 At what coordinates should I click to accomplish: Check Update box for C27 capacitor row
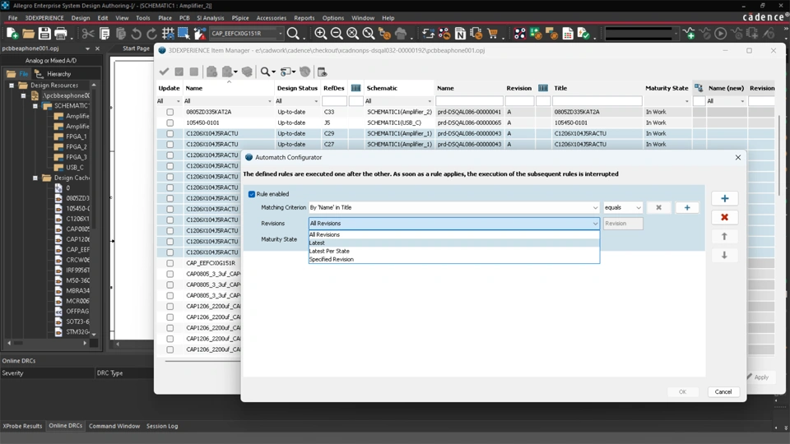tap(170, 145)
